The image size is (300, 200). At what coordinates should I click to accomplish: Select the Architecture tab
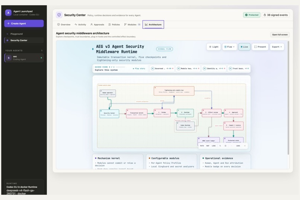(x=153, y=25)
